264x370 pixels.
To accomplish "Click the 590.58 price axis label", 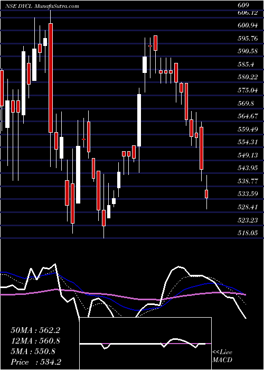I will point(248,51).
